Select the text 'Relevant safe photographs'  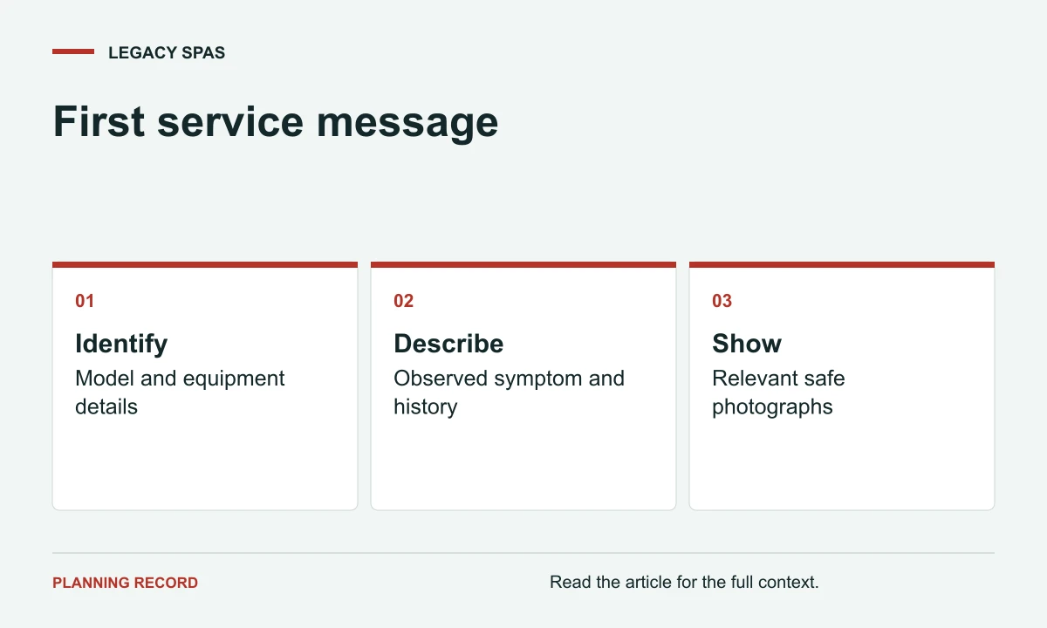tap(778, 392)
